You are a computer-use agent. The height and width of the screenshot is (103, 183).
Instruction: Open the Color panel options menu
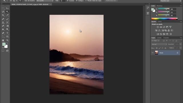point(181,6)
